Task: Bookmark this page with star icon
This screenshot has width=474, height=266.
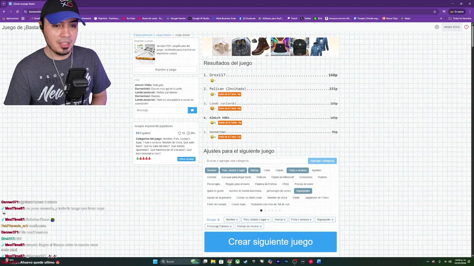Action: click(x=435, y=11)
